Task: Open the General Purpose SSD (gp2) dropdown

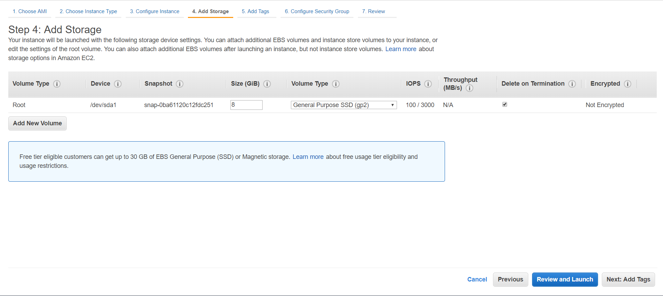Action: [344, 105]
